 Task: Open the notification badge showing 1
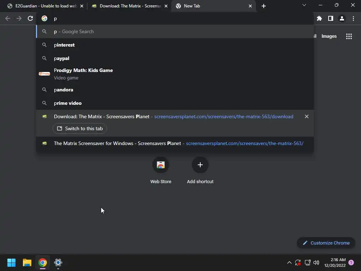351,263
